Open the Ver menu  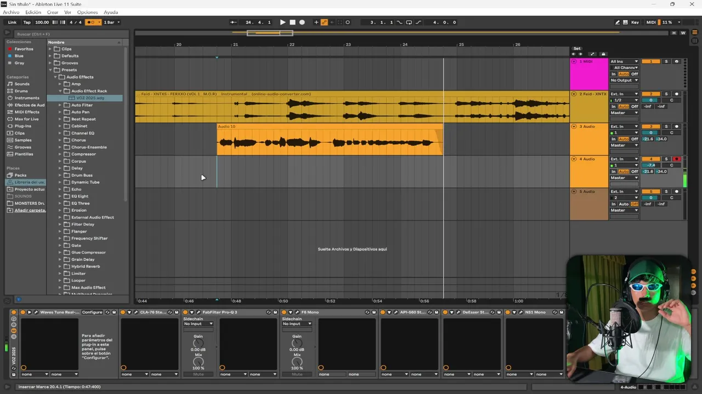67,12
